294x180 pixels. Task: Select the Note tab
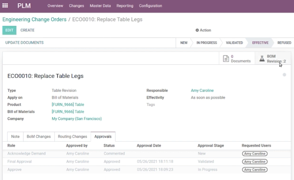click(15, 137)
